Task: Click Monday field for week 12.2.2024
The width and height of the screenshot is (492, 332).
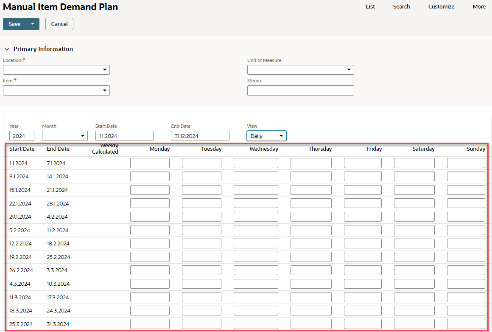Action: point(150,243)
